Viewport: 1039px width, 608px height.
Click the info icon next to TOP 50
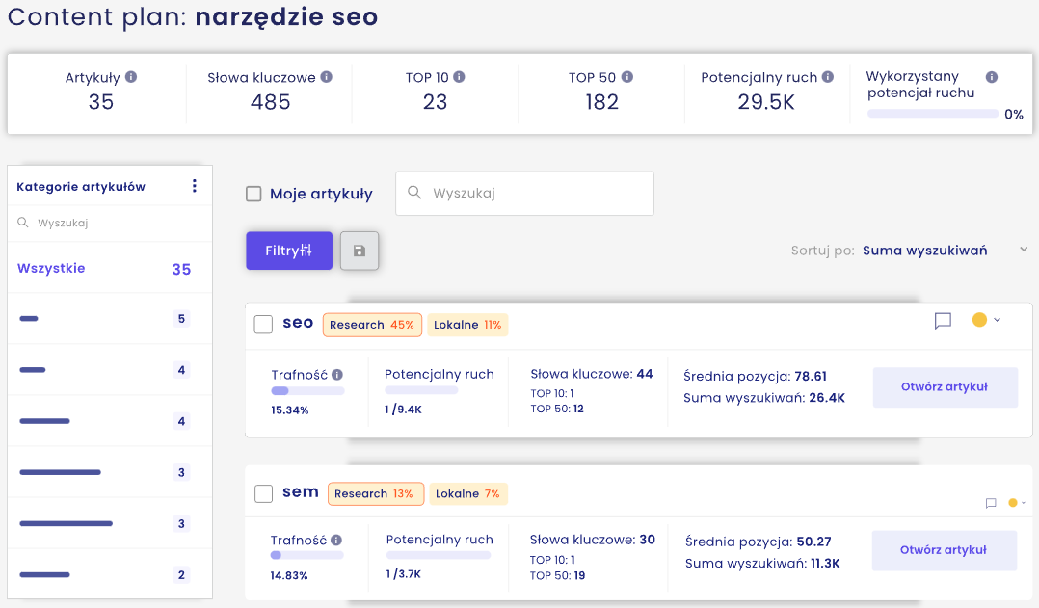[x=627, y=77]
